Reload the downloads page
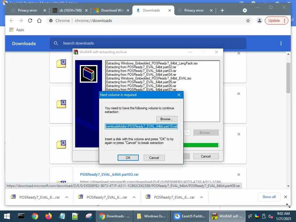Image resolution: width=296 pixels, height=222 pixels. (30, 21)
